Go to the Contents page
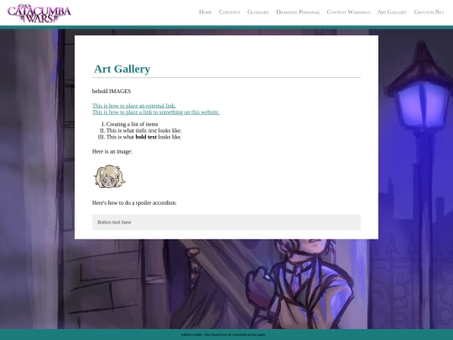The width and height of the screenshot is (453, 340). (229, 12)
